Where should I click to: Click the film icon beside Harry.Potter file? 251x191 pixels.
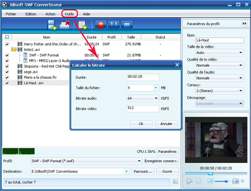coord(20,44)
